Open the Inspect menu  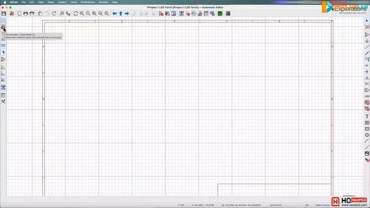click(62, 2)
